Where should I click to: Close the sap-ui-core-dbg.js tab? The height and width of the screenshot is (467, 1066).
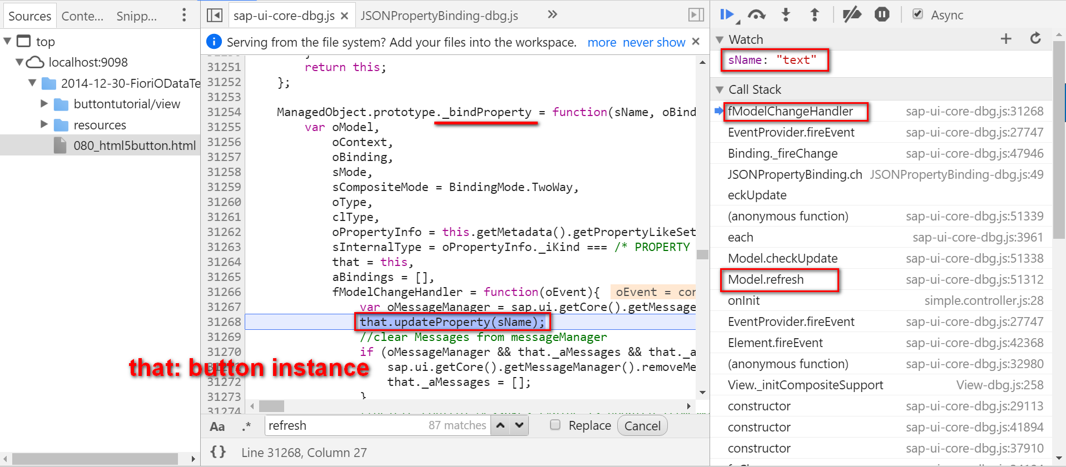click(345, 16)
